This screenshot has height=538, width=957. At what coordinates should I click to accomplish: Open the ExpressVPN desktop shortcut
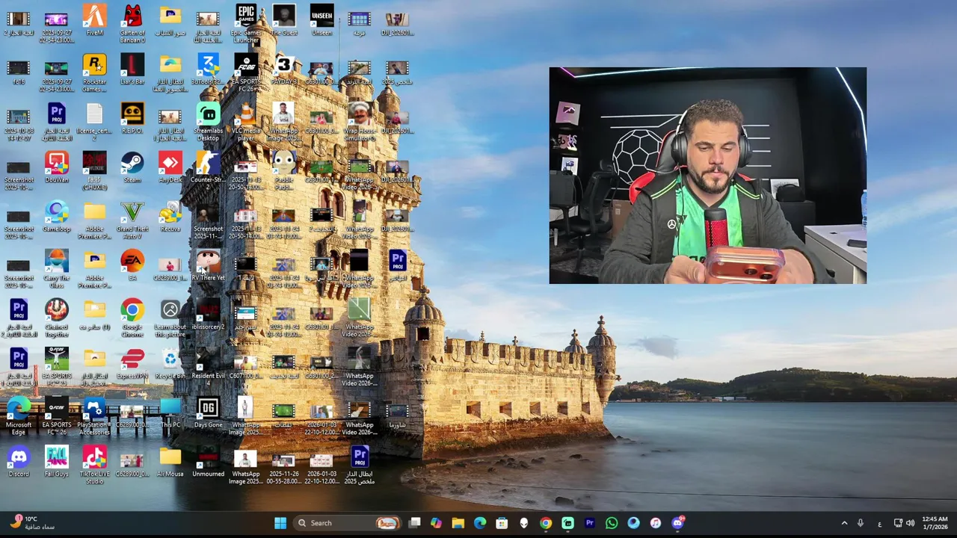pyautogui.click(x=132, y=364)
